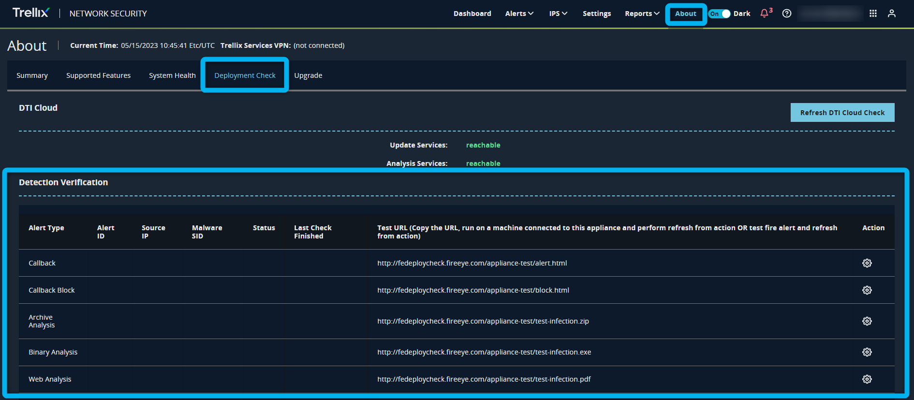Image resolution: width=914 pixels, height=400 pixels.
Task: Click the Last Check Finished column header
Action: coord(313,232)
